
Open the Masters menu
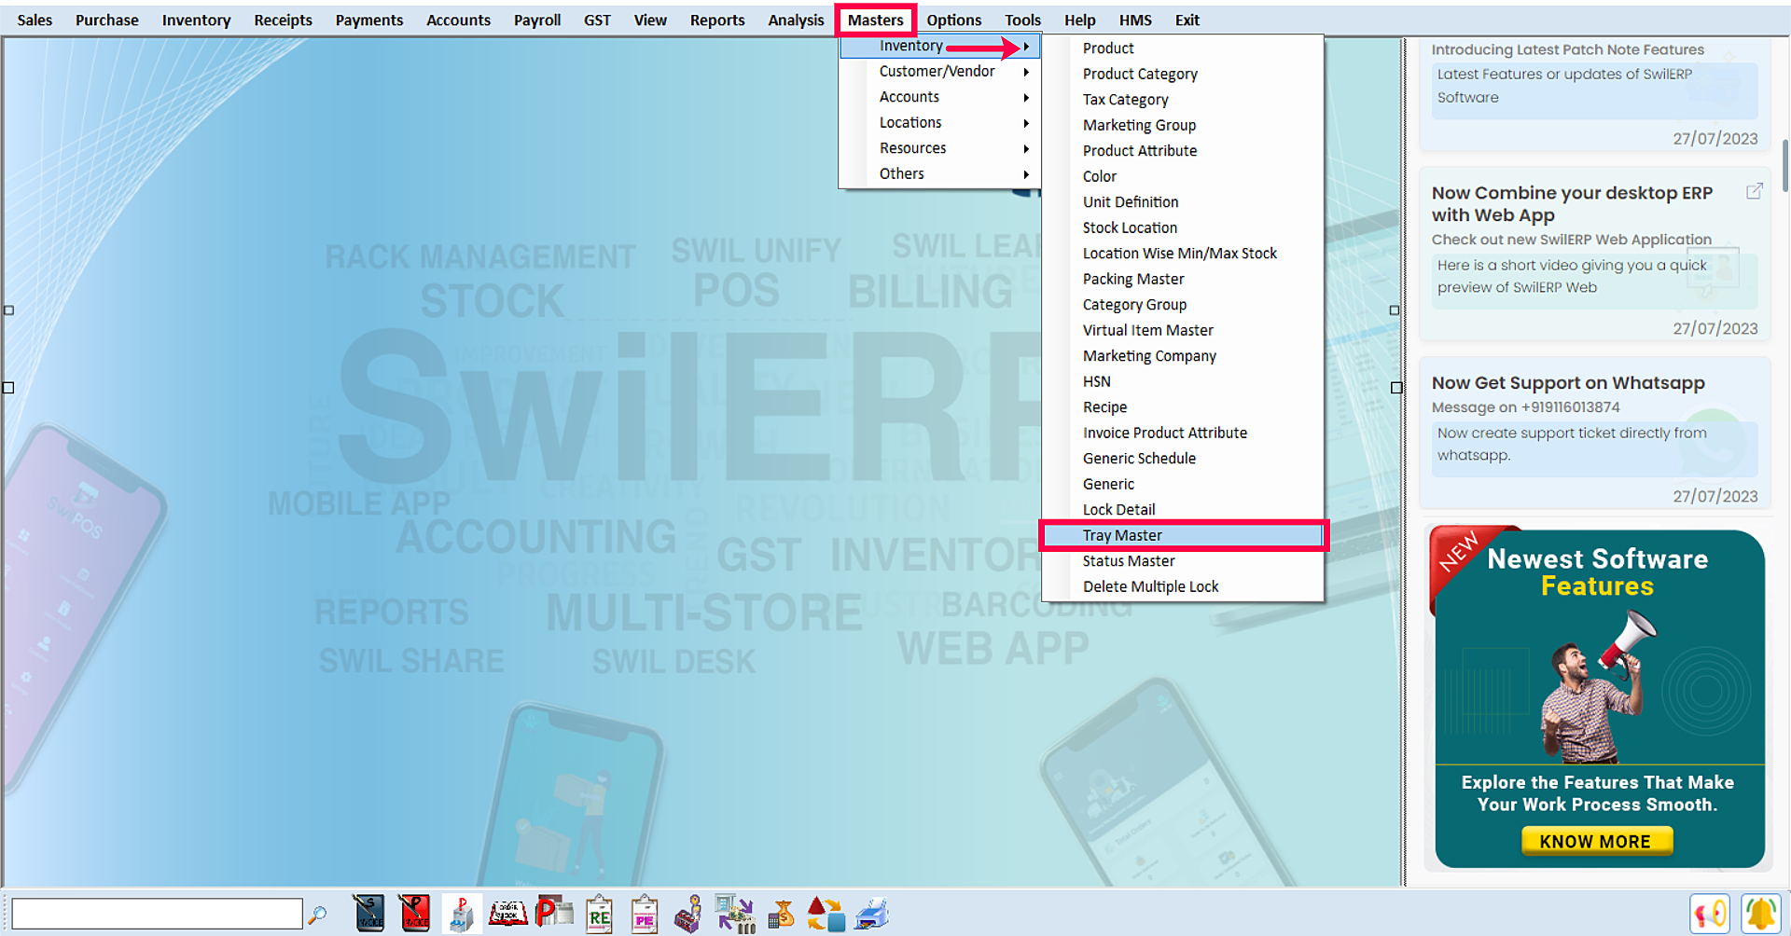[875, 20]
